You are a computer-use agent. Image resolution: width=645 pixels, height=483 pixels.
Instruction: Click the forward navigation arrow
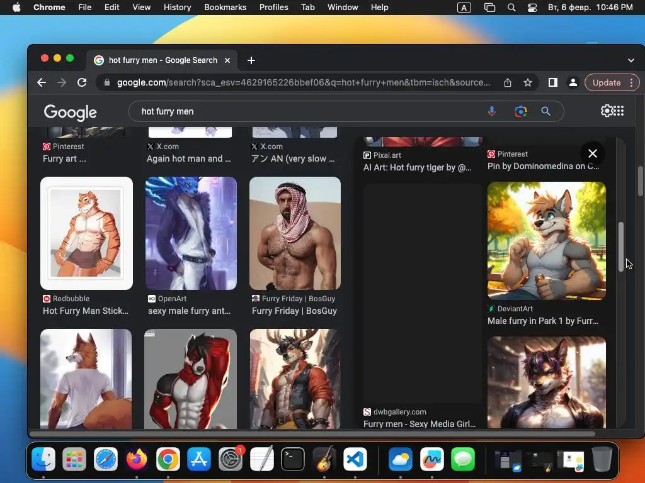[x=62, y=82]
